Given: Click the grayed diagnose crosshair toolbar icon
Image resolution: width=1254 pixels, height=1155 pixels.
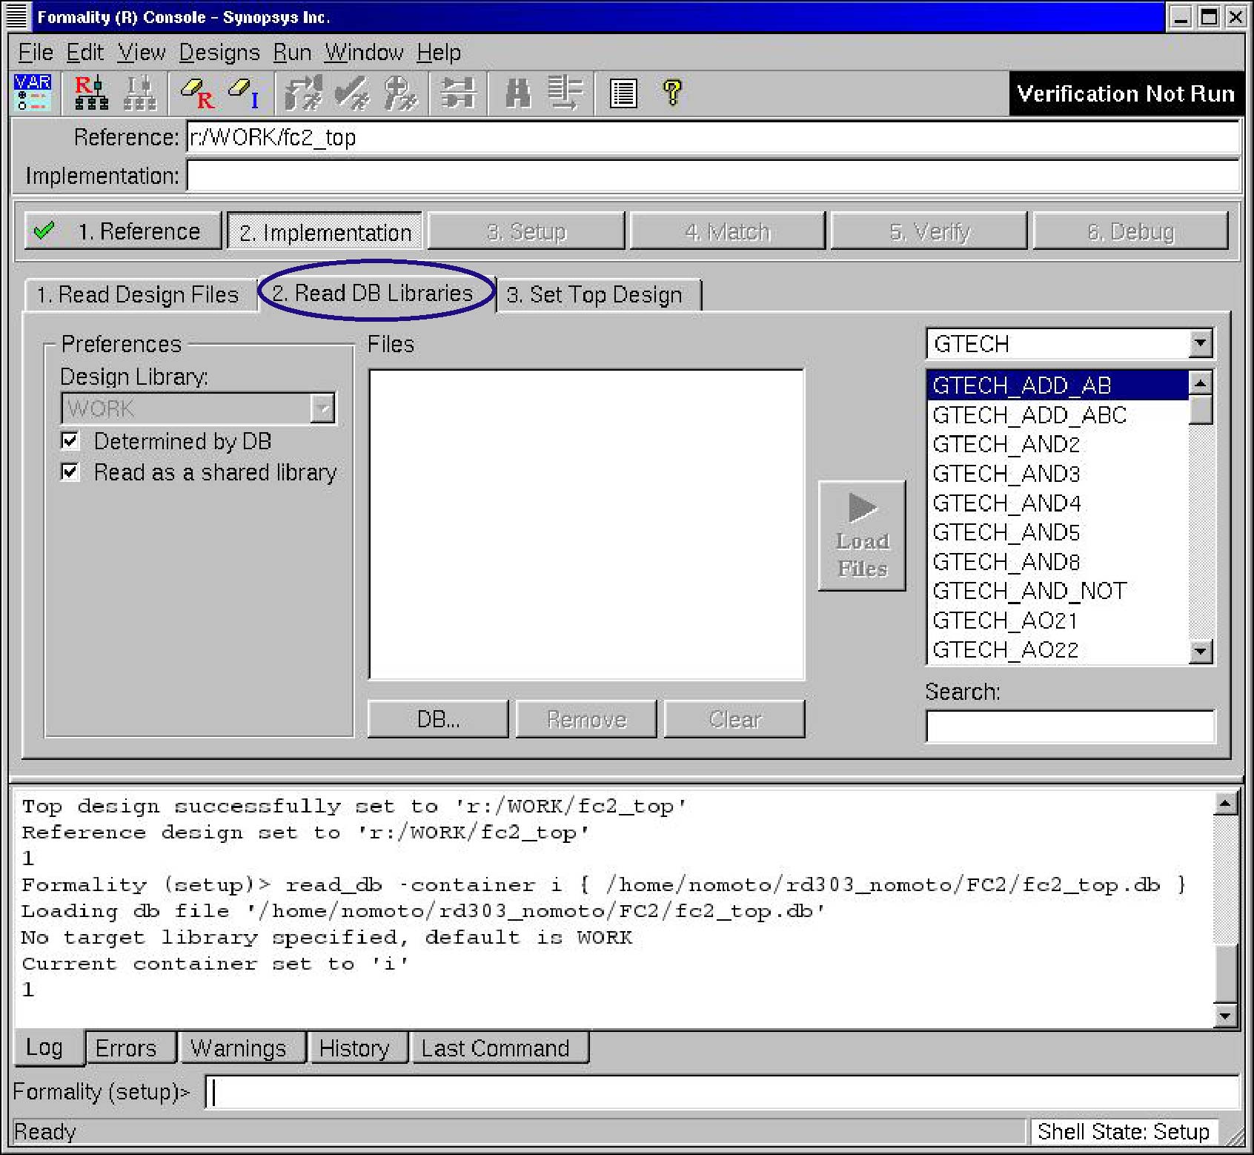Looking at the screenshot, I should (400, 93).
